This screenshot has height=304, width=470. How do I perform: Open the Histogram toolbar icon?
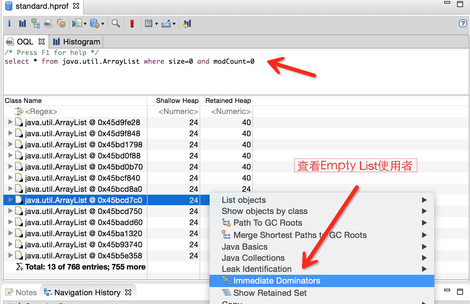click(23, 23)
